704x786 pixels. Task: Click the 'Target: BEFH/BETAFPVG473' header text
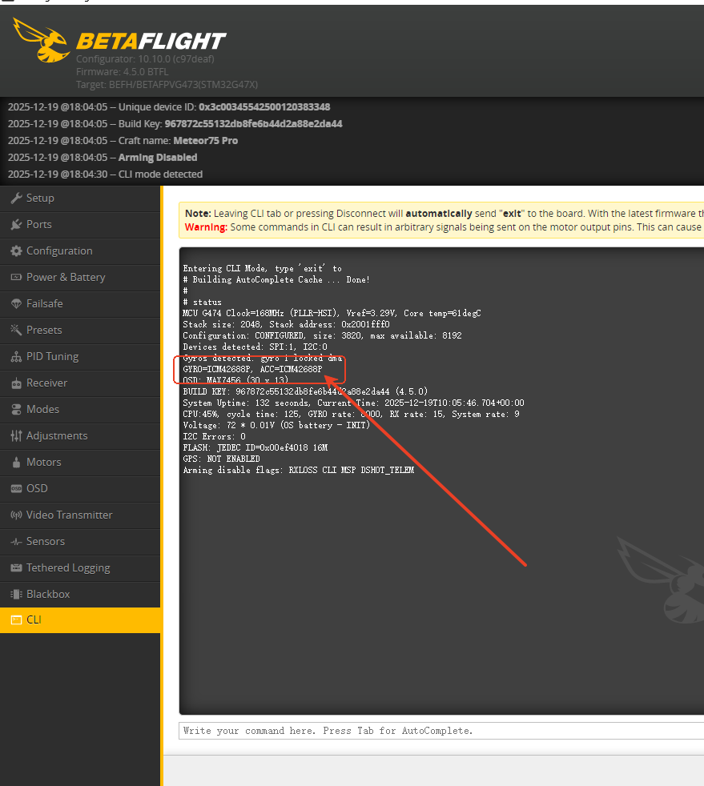(167, 85)
